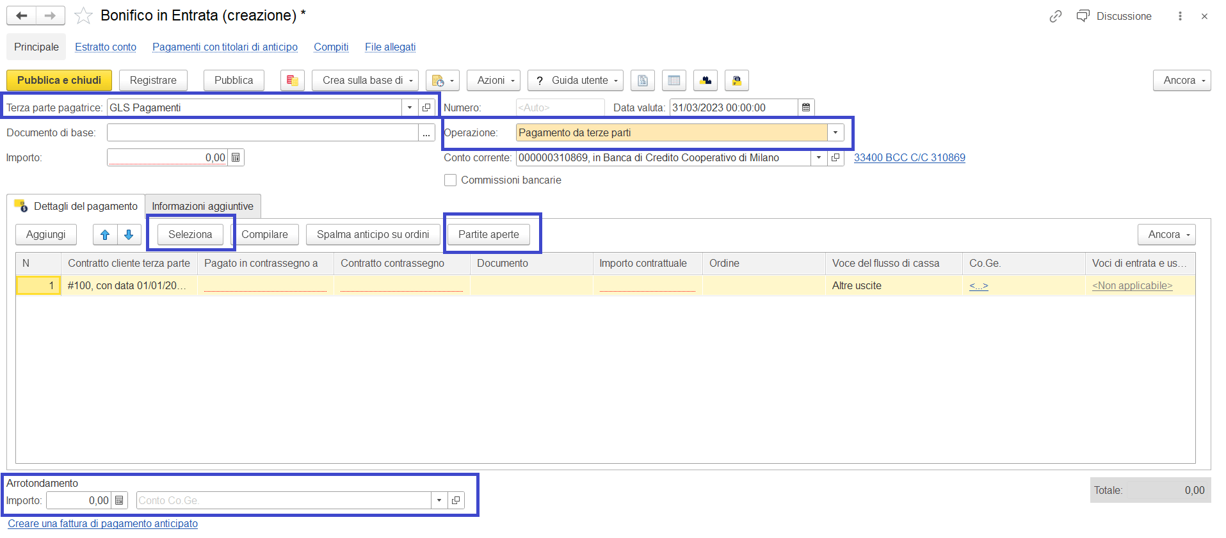The width and height of the screenshot is (1226, 538).
Task: Click the yellow printer-like icon in the toolbar
Action: tap(737, 81)
